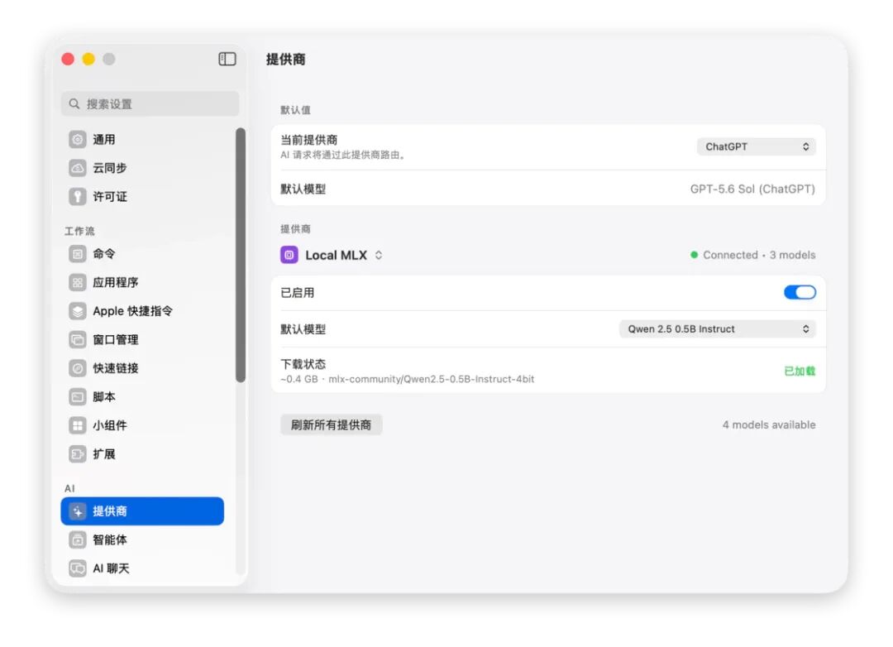
Task: Select Apple 快捷指令 in the sidebar
Action: 142,310
